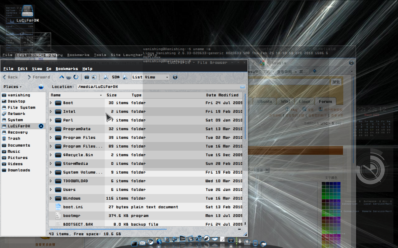Zoom in the file list
This screenshot has height=248, width=398.
tap(125, 77)
